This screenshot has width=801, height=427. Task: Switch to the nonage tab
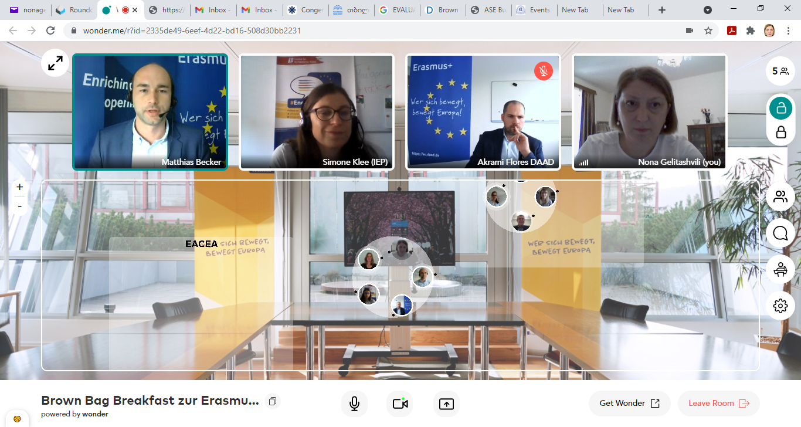[28, 10]
